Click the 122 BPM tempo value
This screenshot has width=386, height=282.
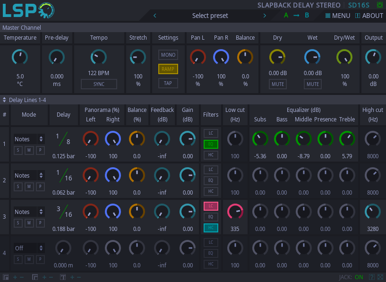coord(99,73)
